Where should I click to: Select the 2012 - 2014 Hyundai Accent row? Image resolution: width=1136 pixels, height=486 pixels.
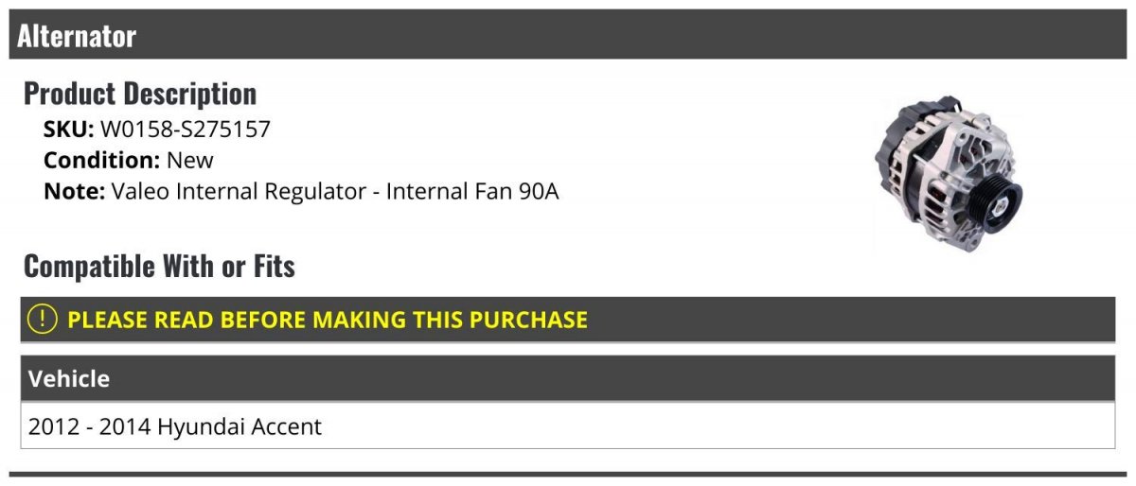coord(568,426)
